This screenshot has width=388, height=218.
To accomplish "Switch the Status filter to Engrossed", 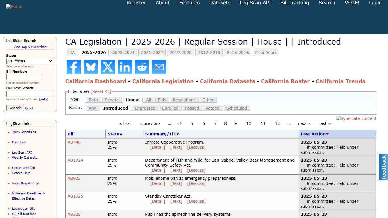I will pos(145,108).
